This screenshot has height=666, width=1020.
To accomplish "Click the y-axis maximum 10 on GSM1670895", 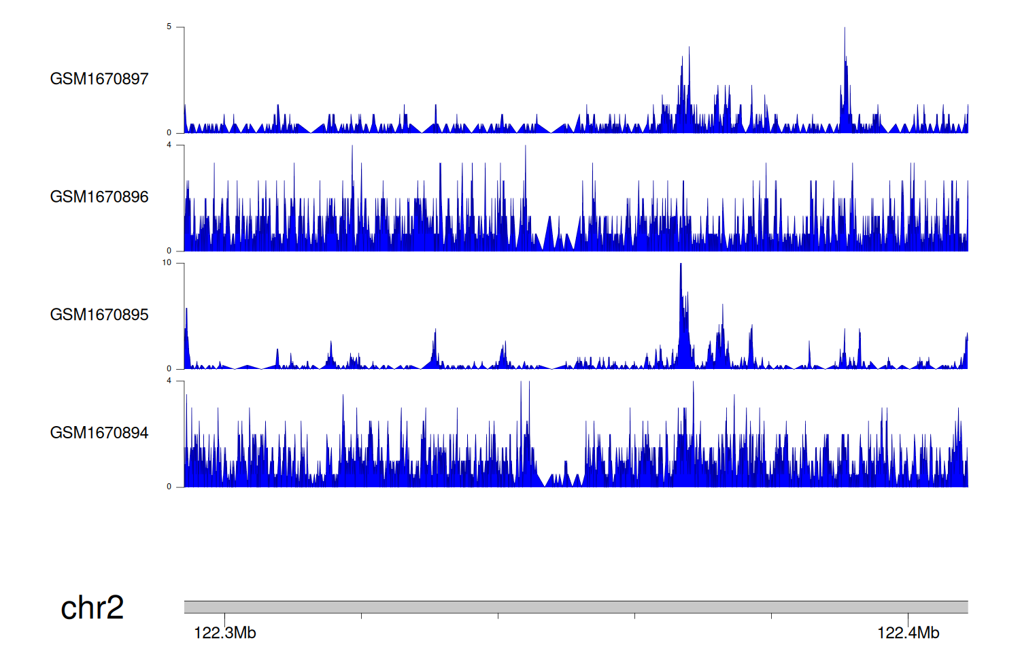I will pyautogui.click(x=167, y=263).
